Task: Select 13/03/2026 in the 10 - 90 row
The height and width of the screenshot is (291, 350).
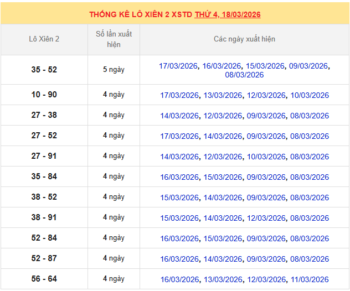Action: 223,95
